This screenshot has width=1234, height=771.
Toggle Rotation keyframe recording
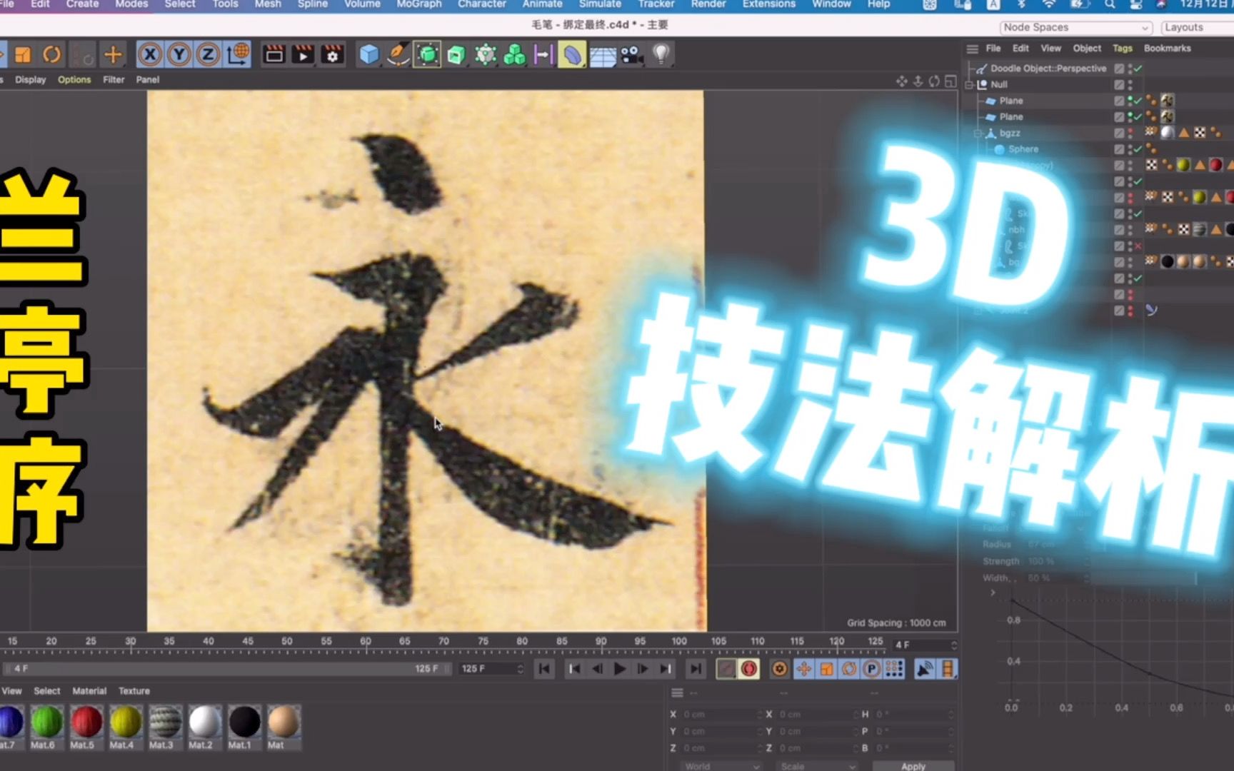[x=849, y=669]
